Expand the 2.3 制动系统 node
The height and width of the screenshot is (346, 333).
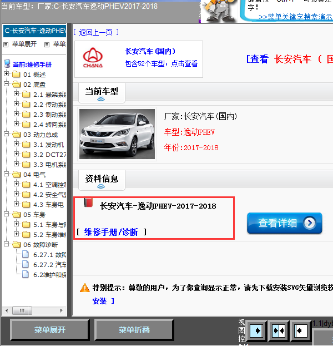click(x=16, y=114)
